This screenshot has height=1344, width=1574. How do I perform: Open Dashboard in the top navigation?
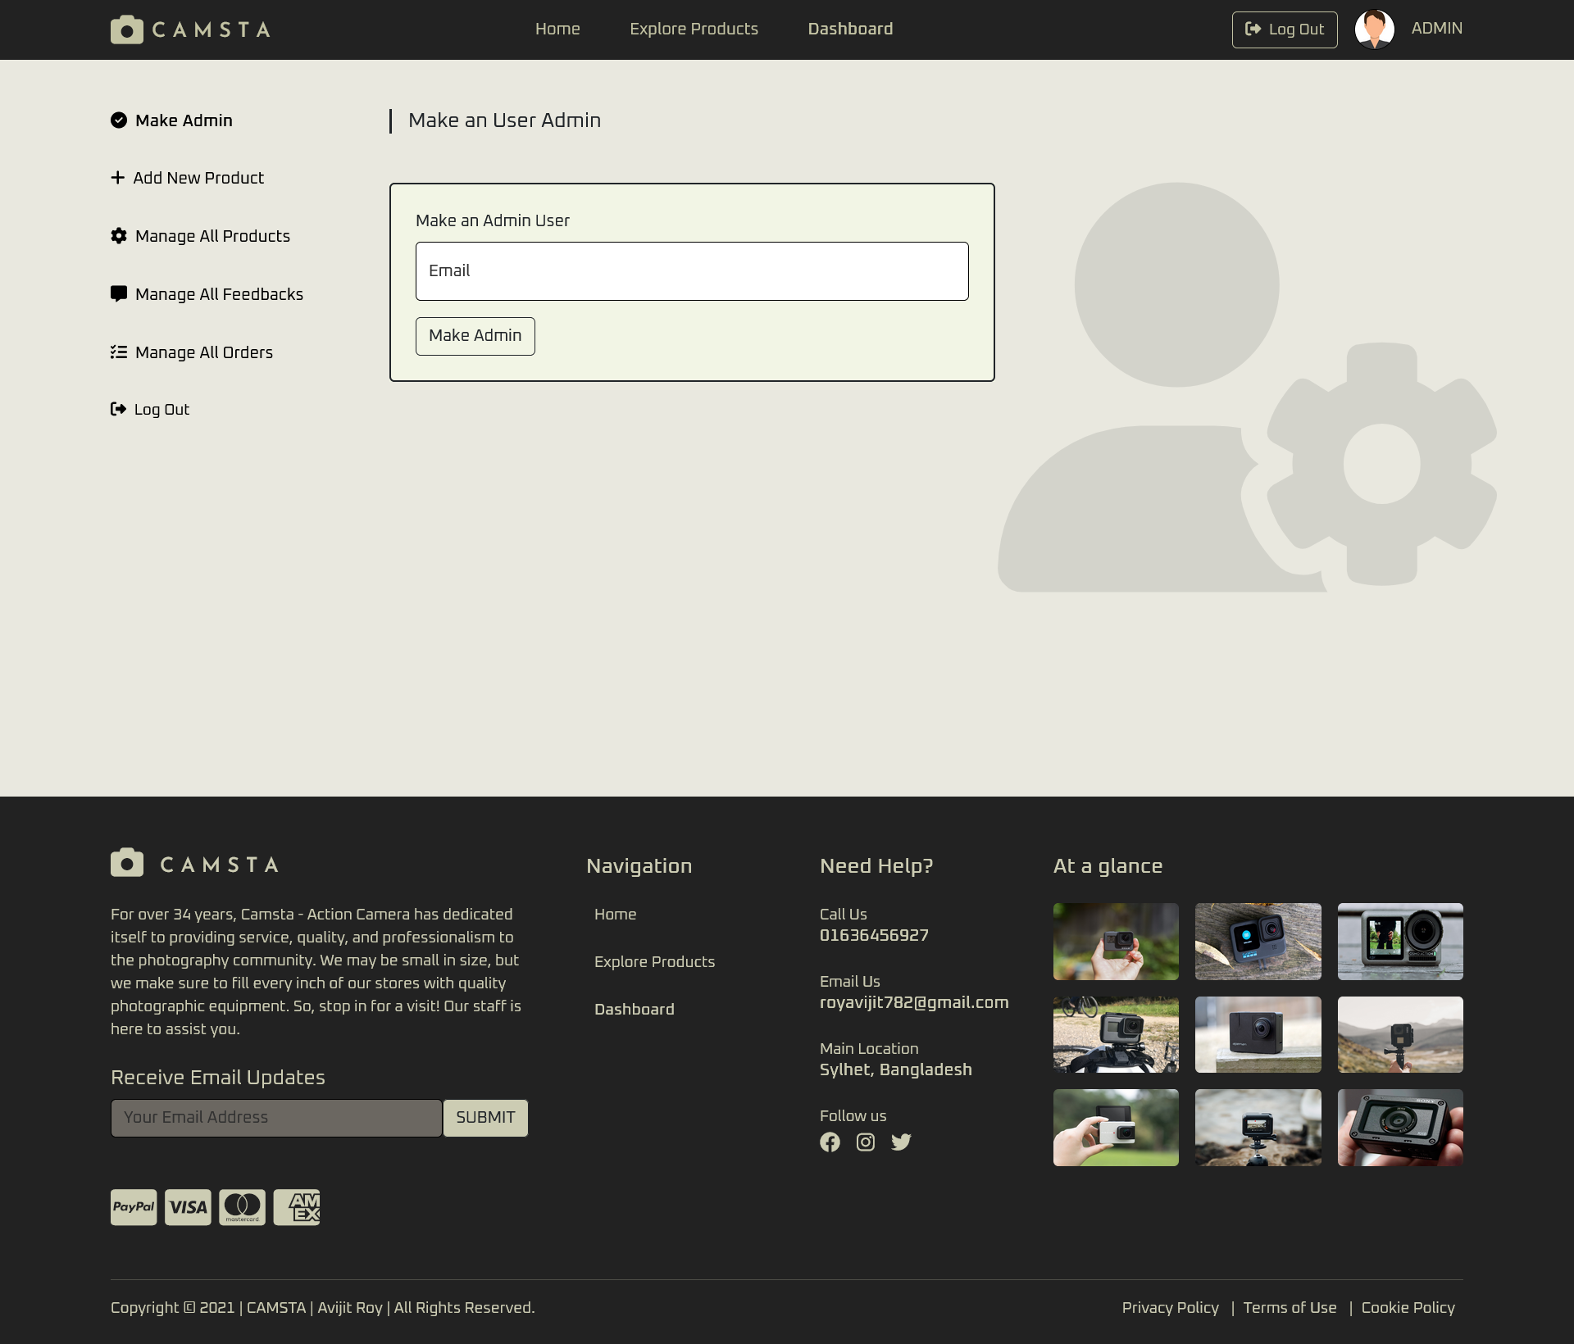tap(850, 30)
